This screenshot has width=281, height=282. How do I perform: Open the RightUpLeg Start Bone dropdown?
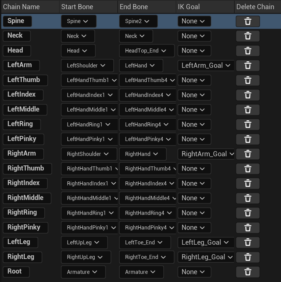coord(86,257)
